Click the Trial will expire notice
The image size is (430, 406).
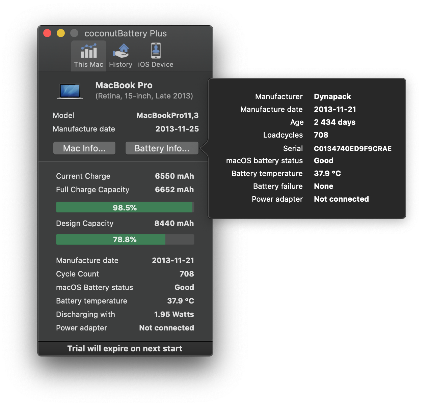(x=125, y=348)
